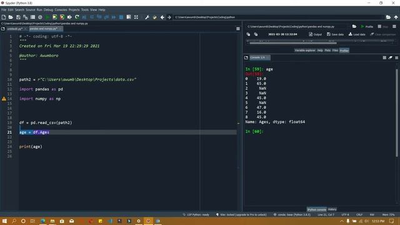The height and width of the screenshot is (225, 400).
Task: Click Save data button
Action: click(x=335, y=34)
